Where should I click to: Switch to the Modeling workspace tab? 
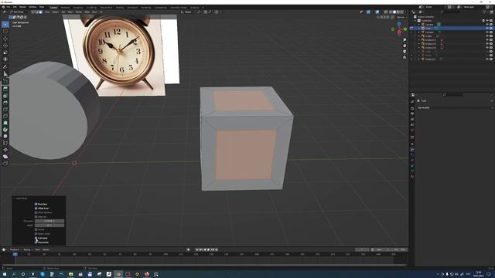pos(65,7)
